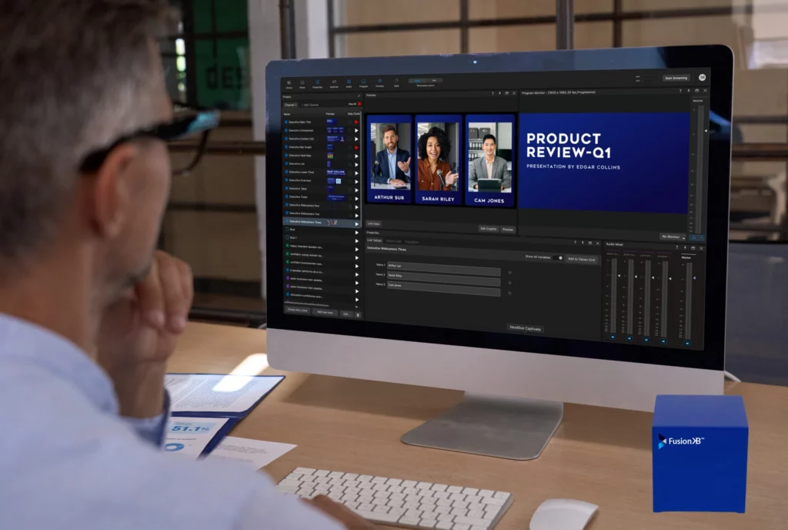Toggle the Show All Variables switch

[557, 257]
